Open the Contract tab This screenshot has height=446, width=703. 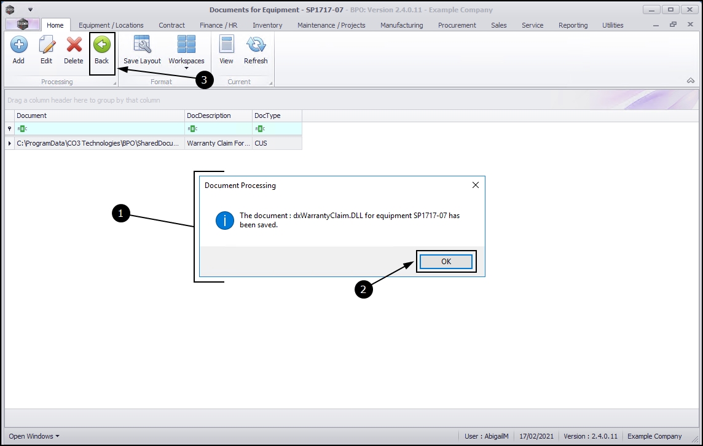(171, 25)
